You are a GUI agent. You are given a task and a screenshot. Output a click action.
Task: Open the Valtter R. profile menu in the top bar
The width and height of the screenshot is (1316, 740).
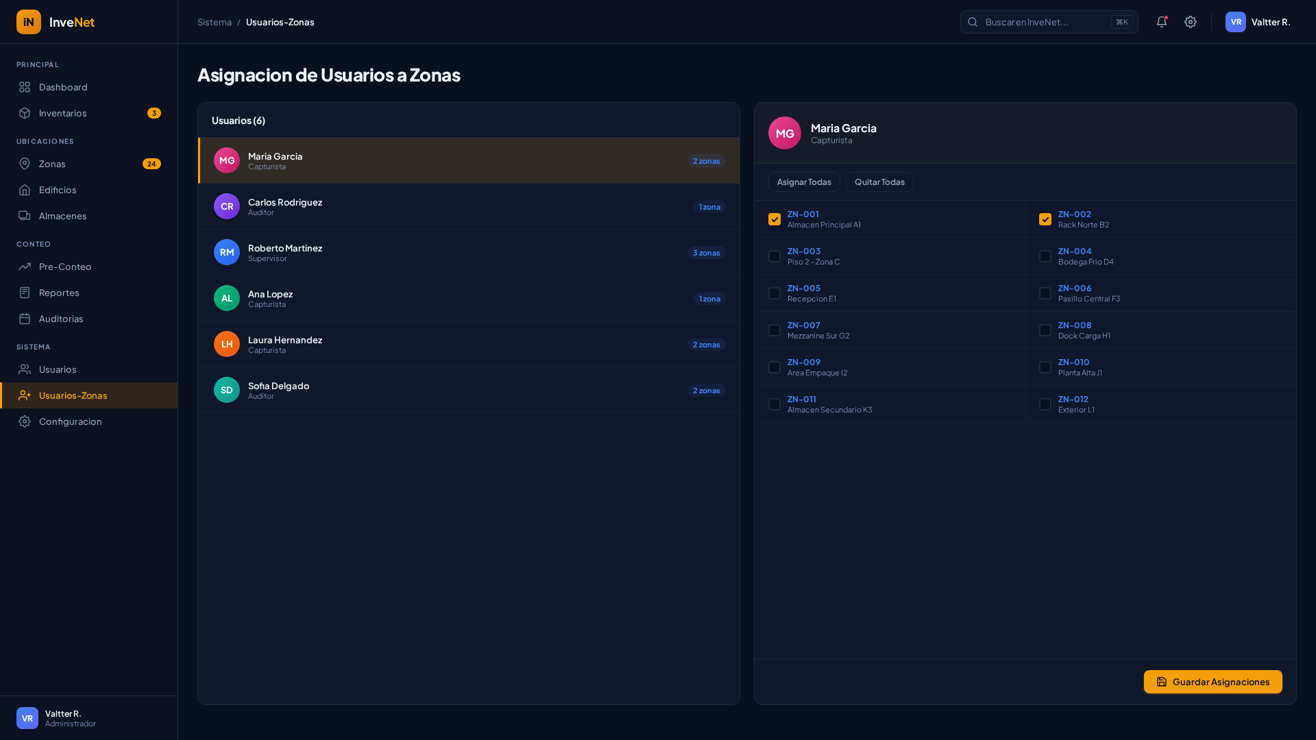[1258, 22]
